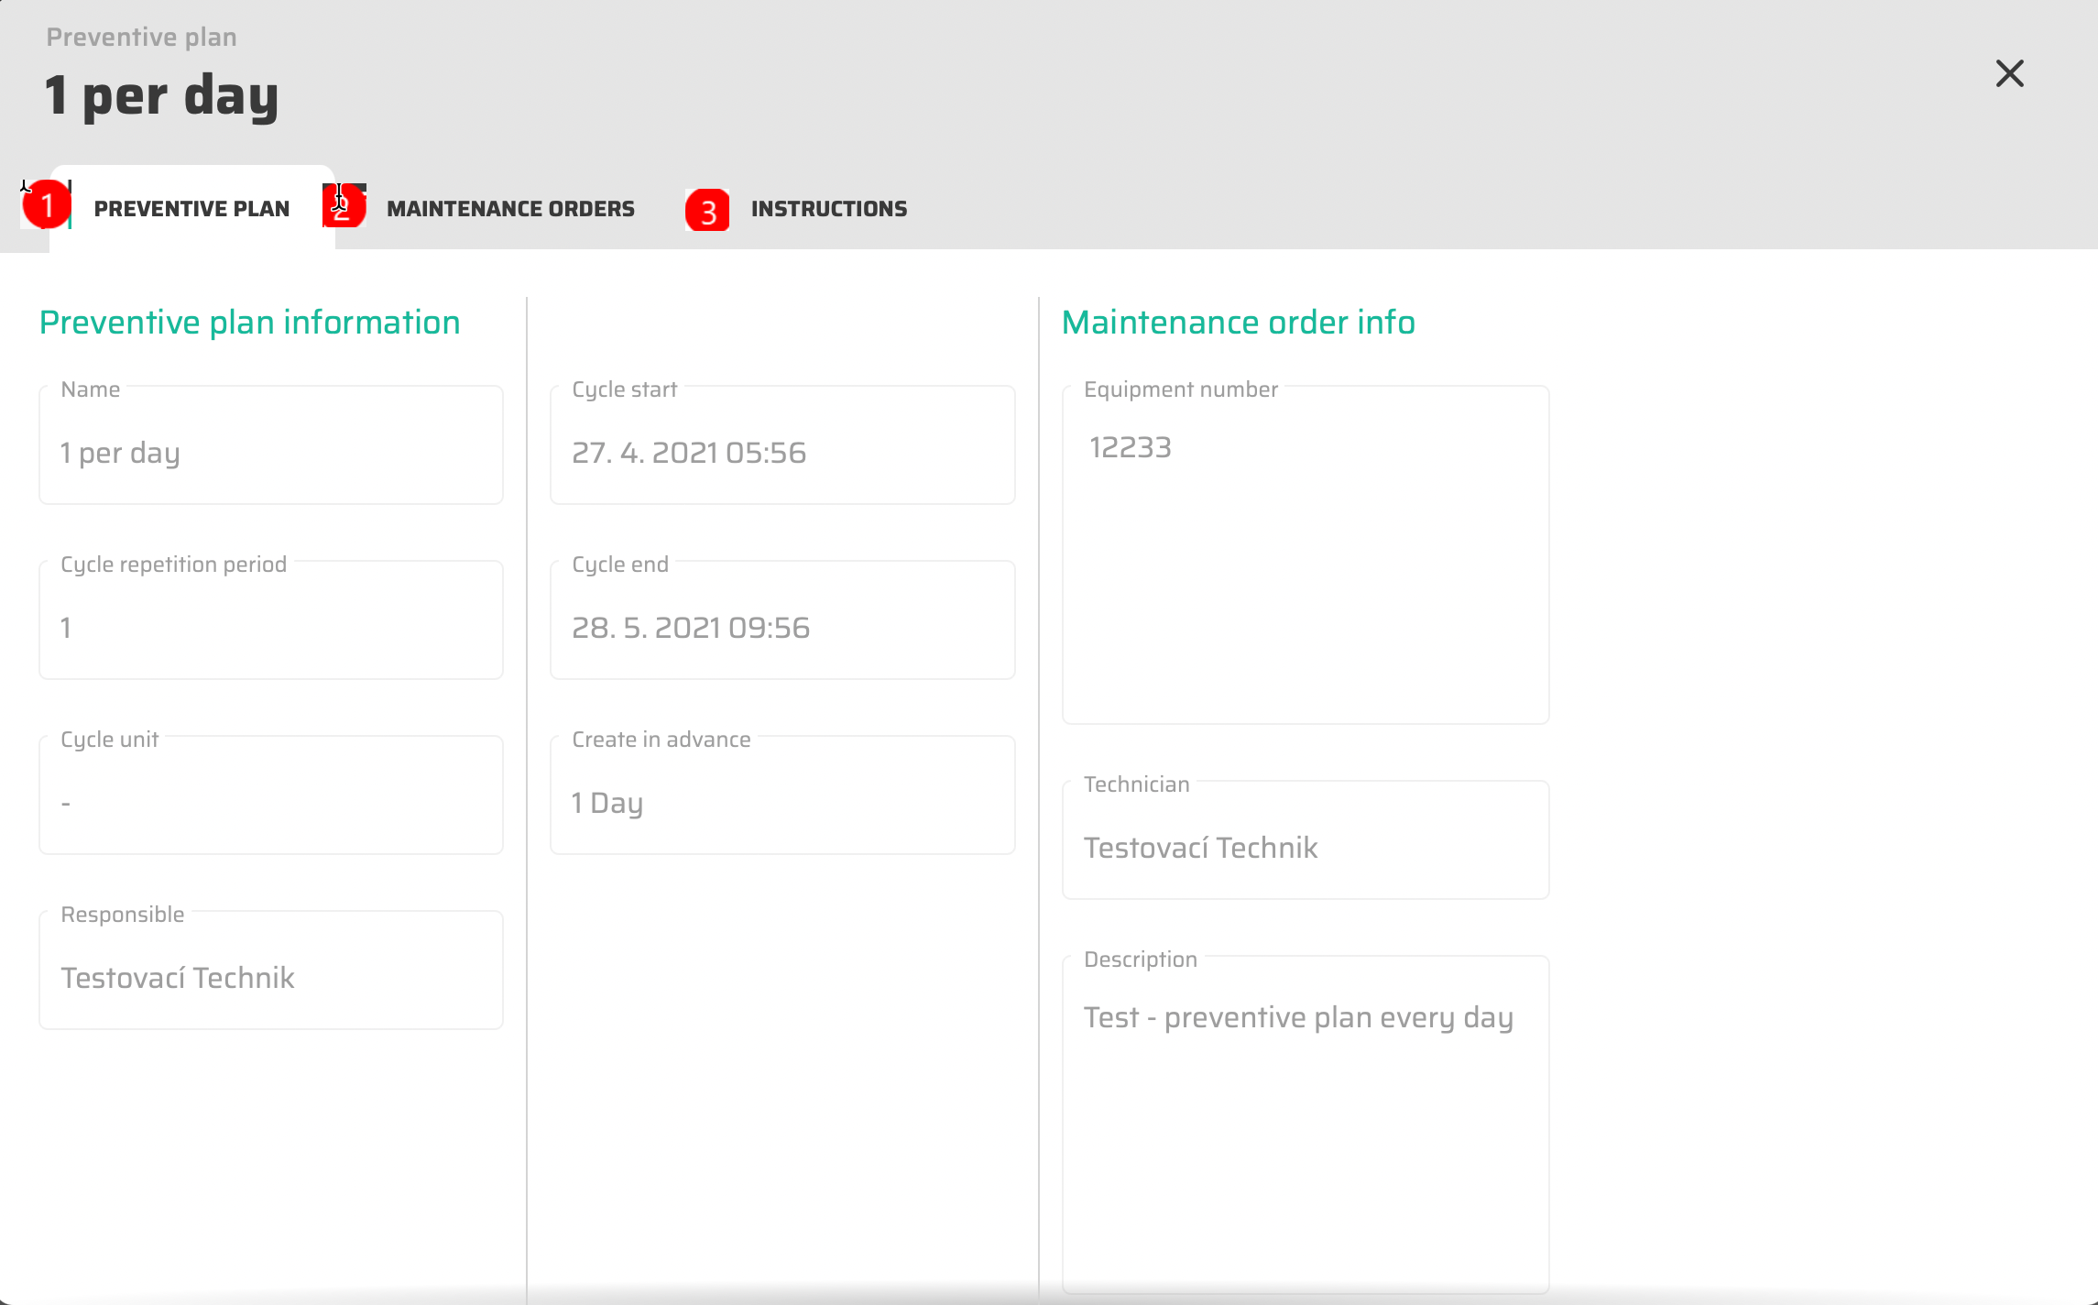Open the Cycle unit field

coord(271,802)
